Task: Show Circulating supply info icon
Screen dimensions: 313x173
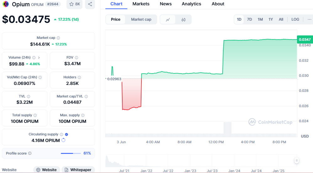Action: 61,134
